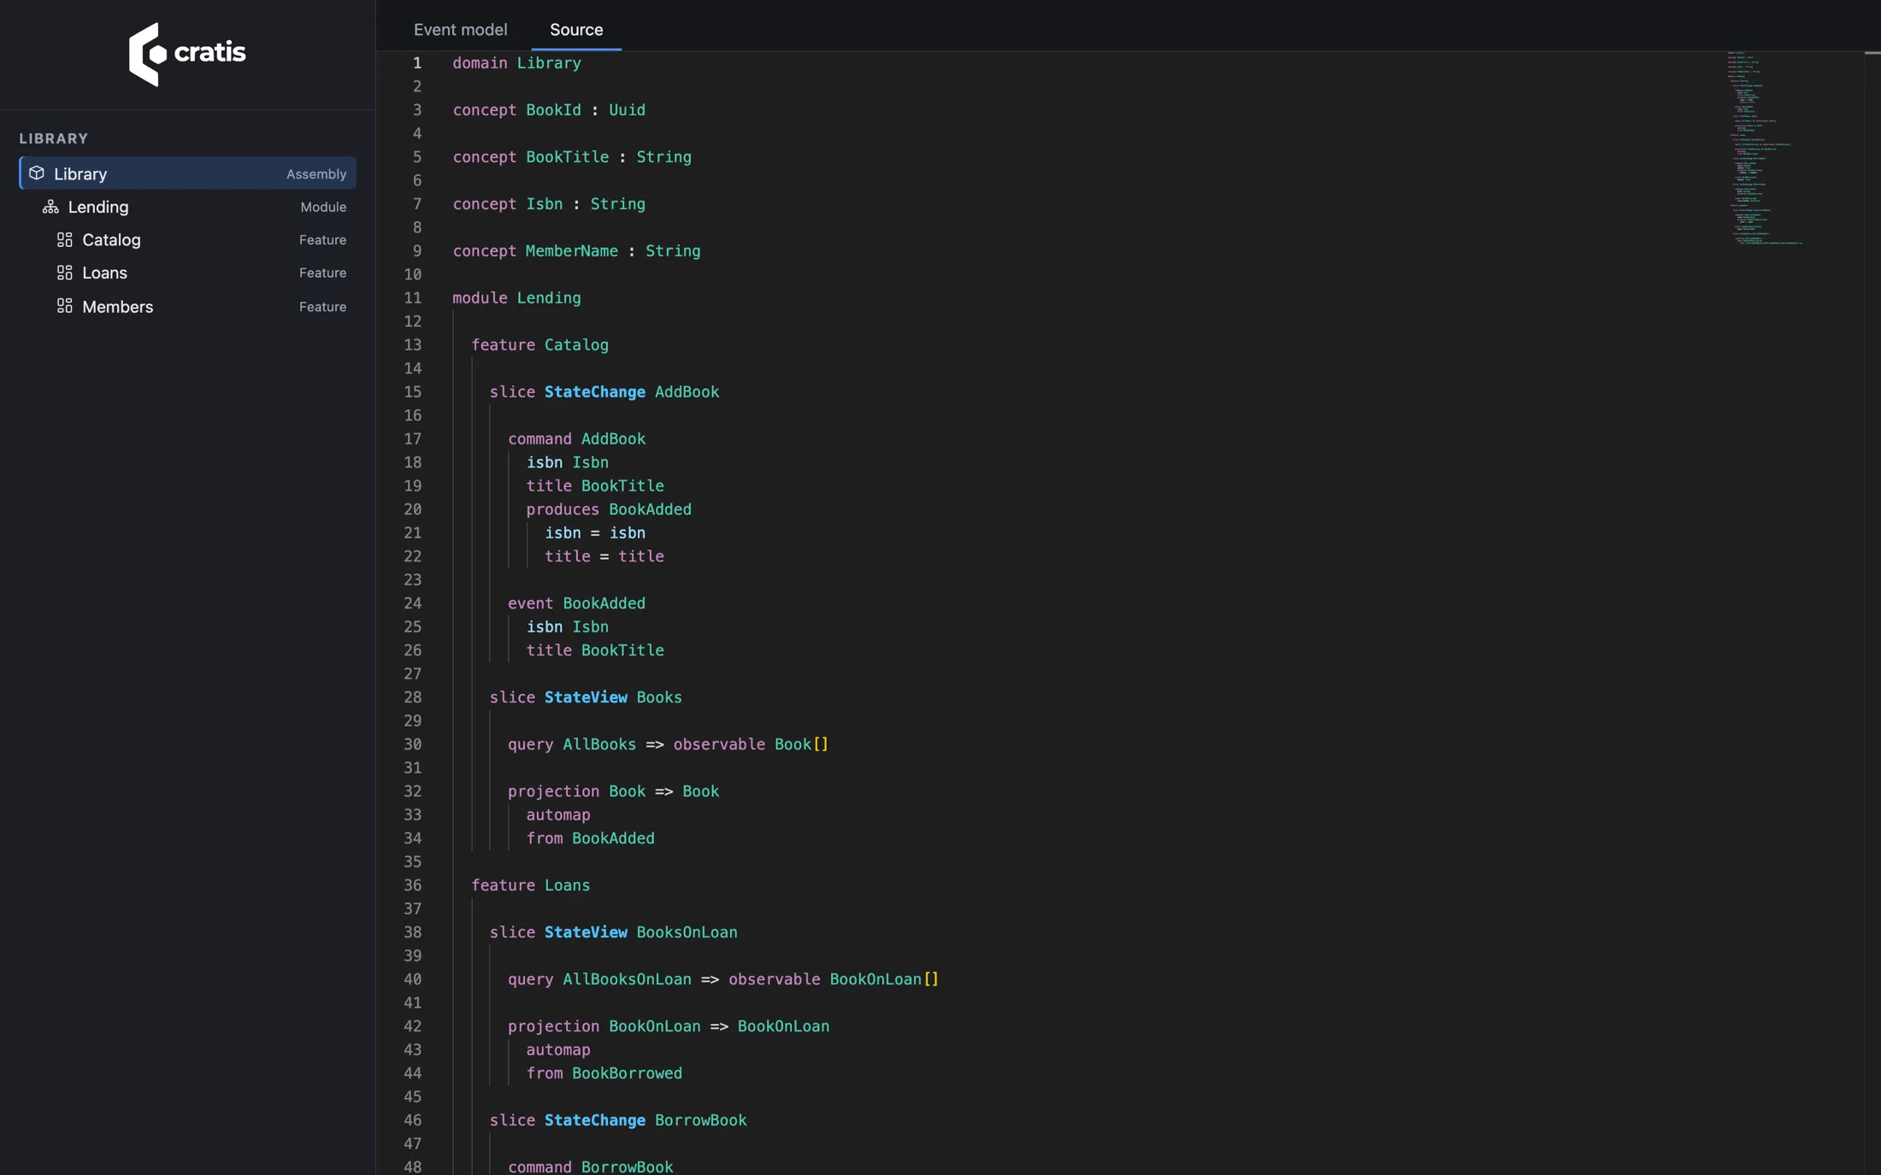Screen dimensions: 1881x1175
Task: Click 'produces BookAdded' code line
Action: click(609, 509)
